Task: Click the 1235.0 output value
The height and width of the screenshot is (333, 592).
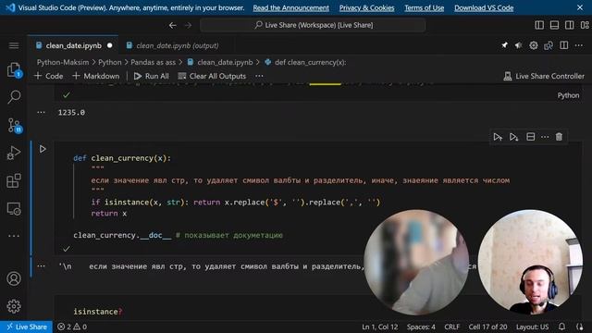Action: (x=71, y=113)
